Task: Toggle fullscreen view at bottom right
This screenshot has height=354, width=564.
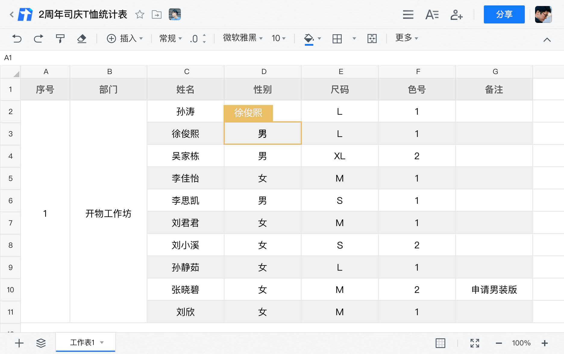Action: (x=475, y=343)
